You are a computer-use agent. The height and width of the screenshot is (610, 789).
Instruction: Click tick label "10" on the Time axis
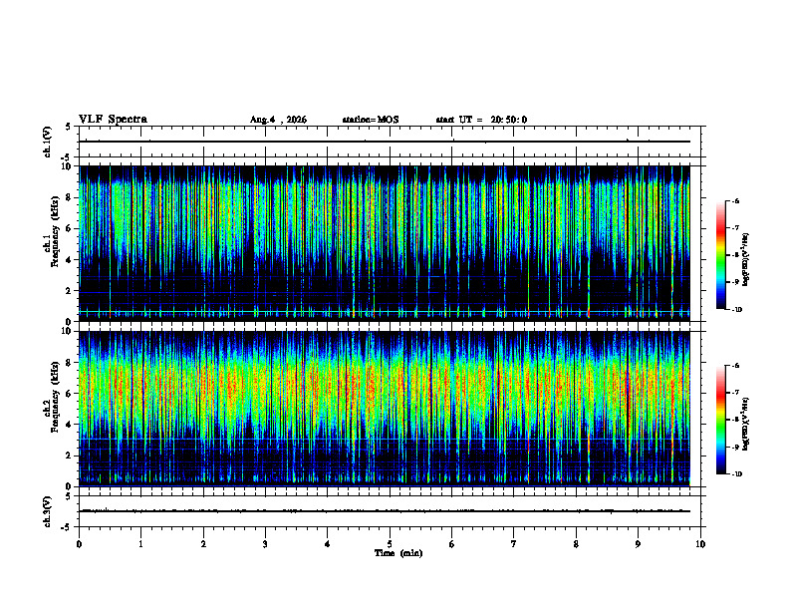(700, 544)
